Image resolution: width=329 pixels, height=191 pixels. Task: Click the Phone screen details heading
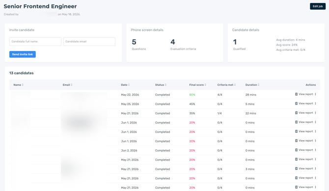147,30
